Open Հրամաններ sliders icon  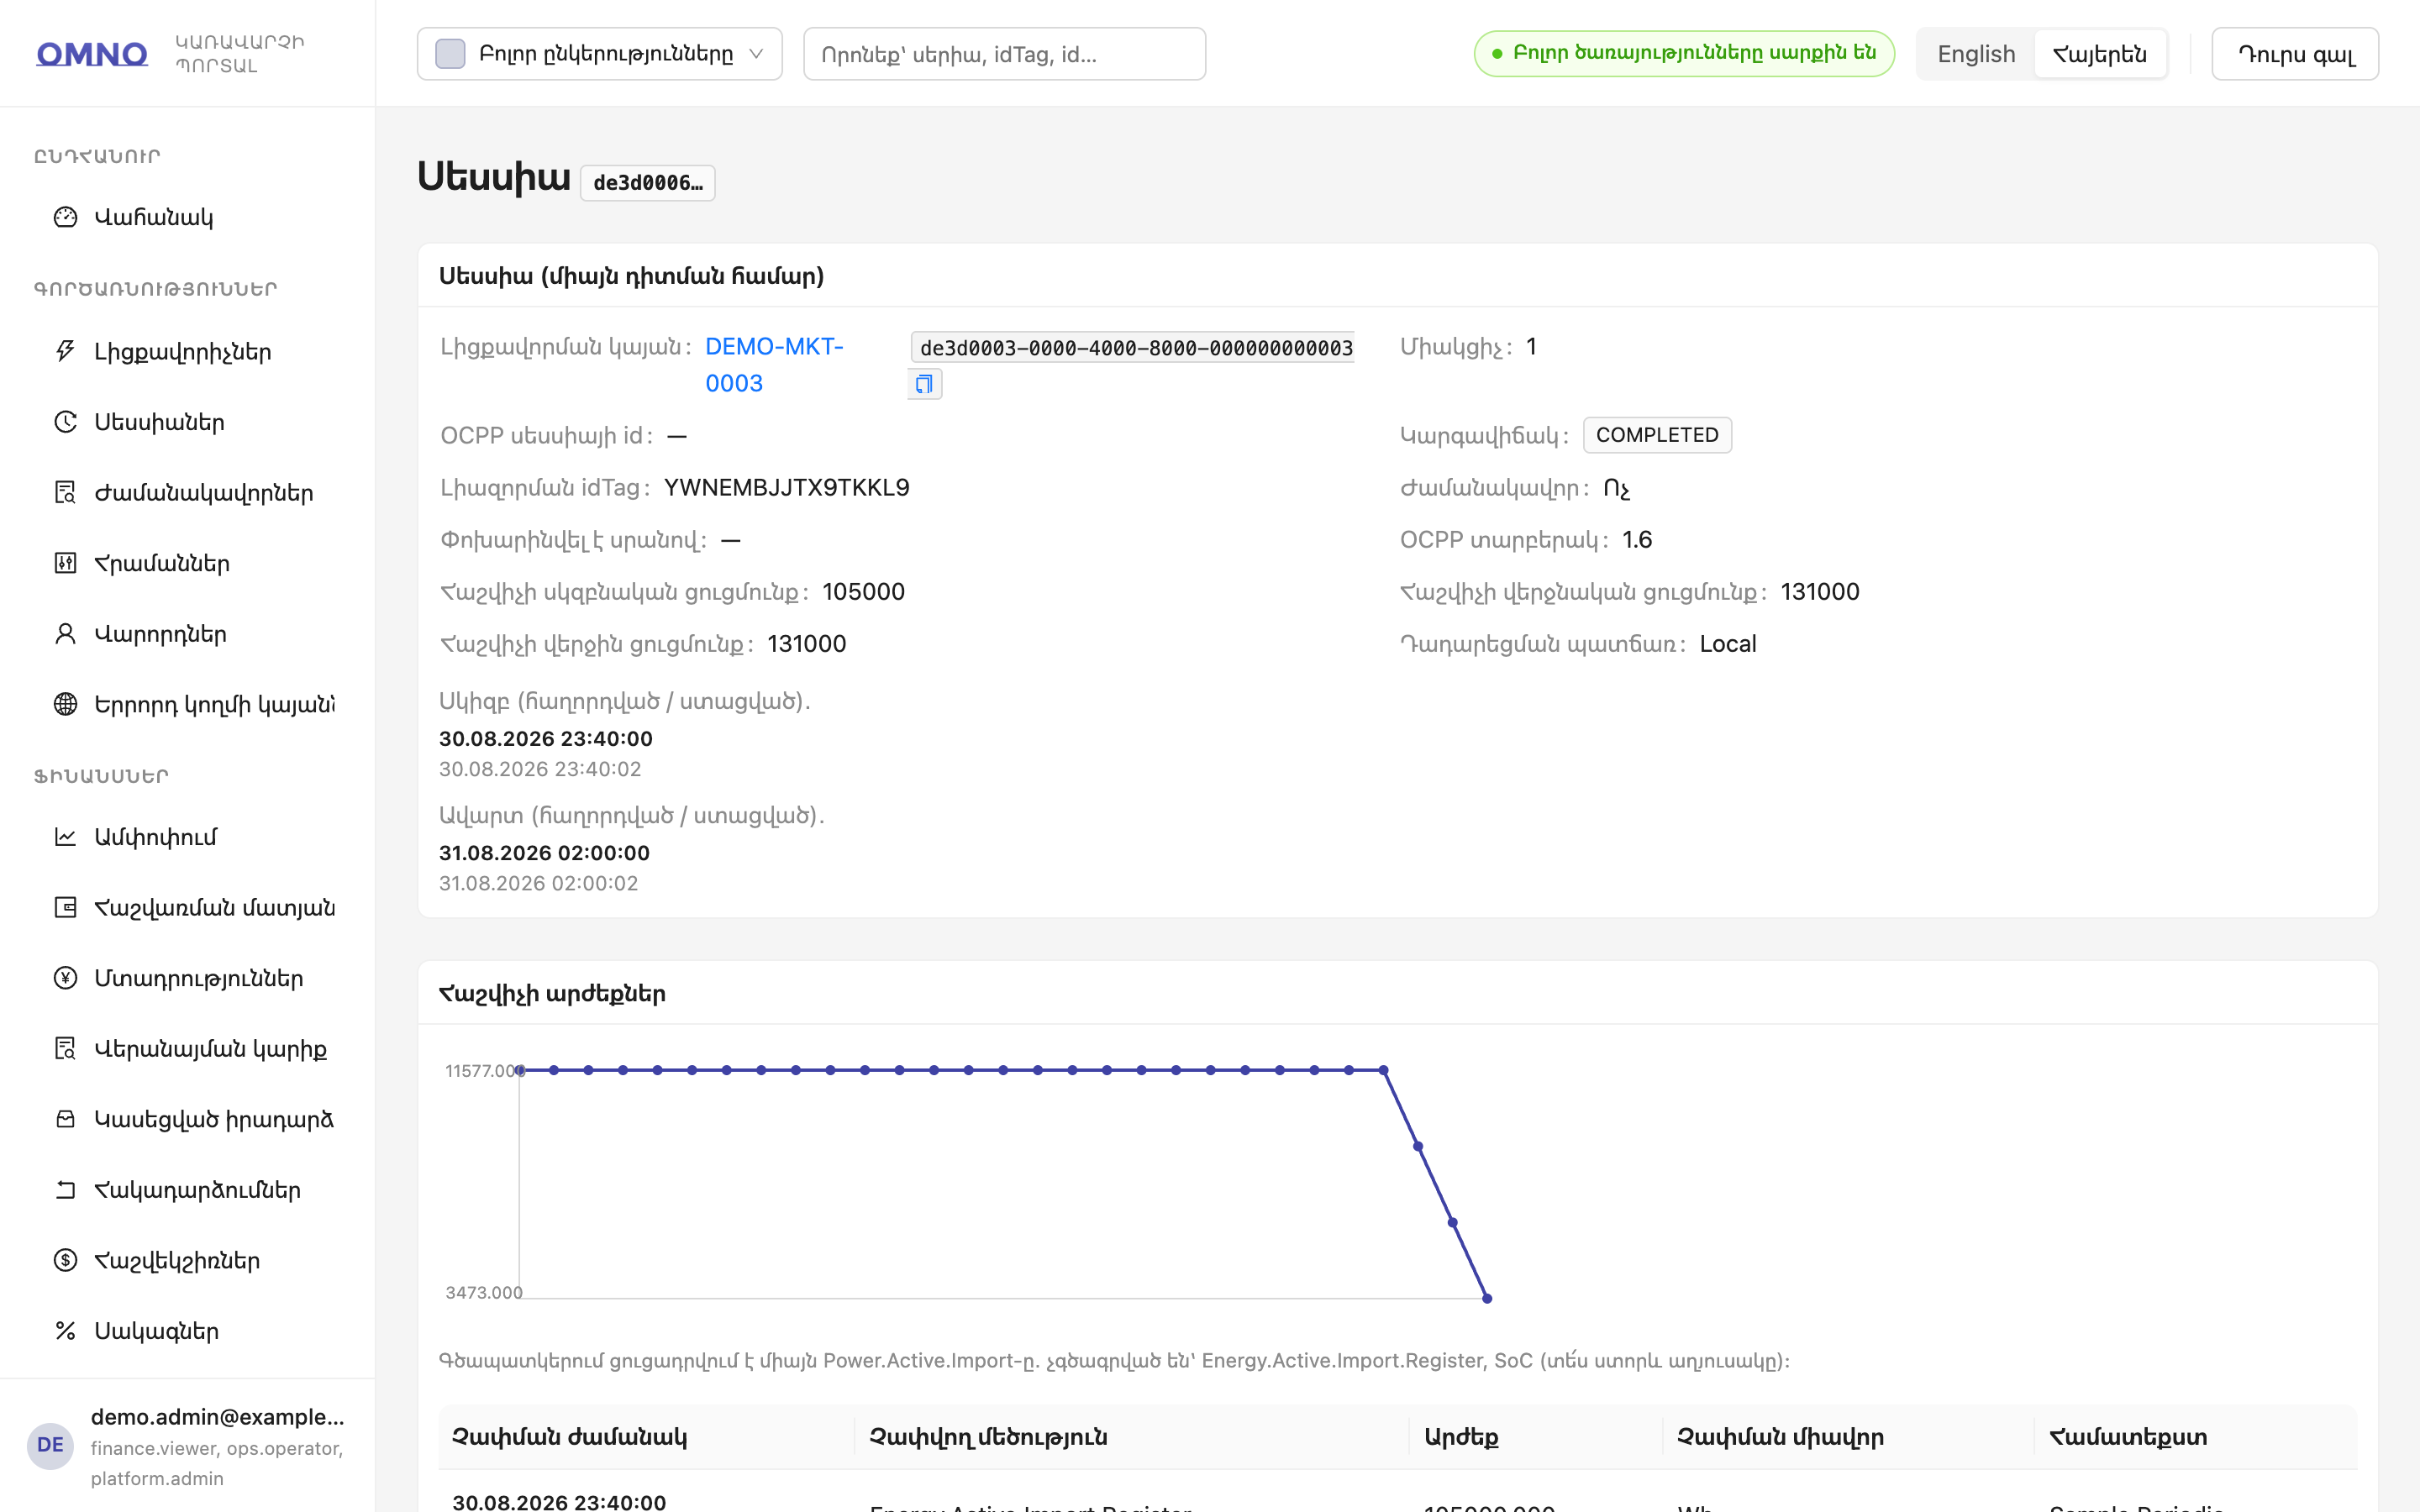tap(65, 563)
